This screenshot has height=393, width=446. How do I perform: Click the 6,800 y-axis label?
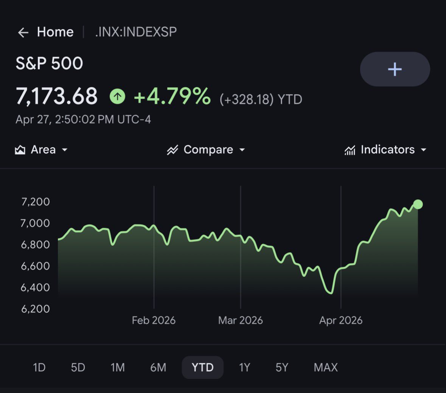click(x=35, y=245)
